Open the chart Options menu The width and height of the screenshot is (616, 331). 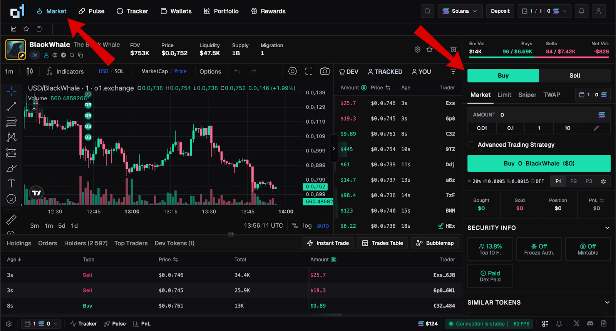[210, 71]
